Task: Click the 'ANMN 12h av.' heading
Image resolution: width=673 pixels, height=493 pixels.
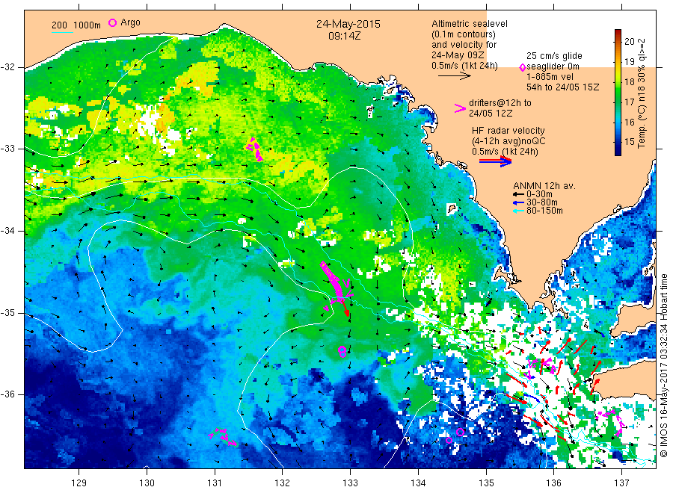Action: [x=544, y=186]
